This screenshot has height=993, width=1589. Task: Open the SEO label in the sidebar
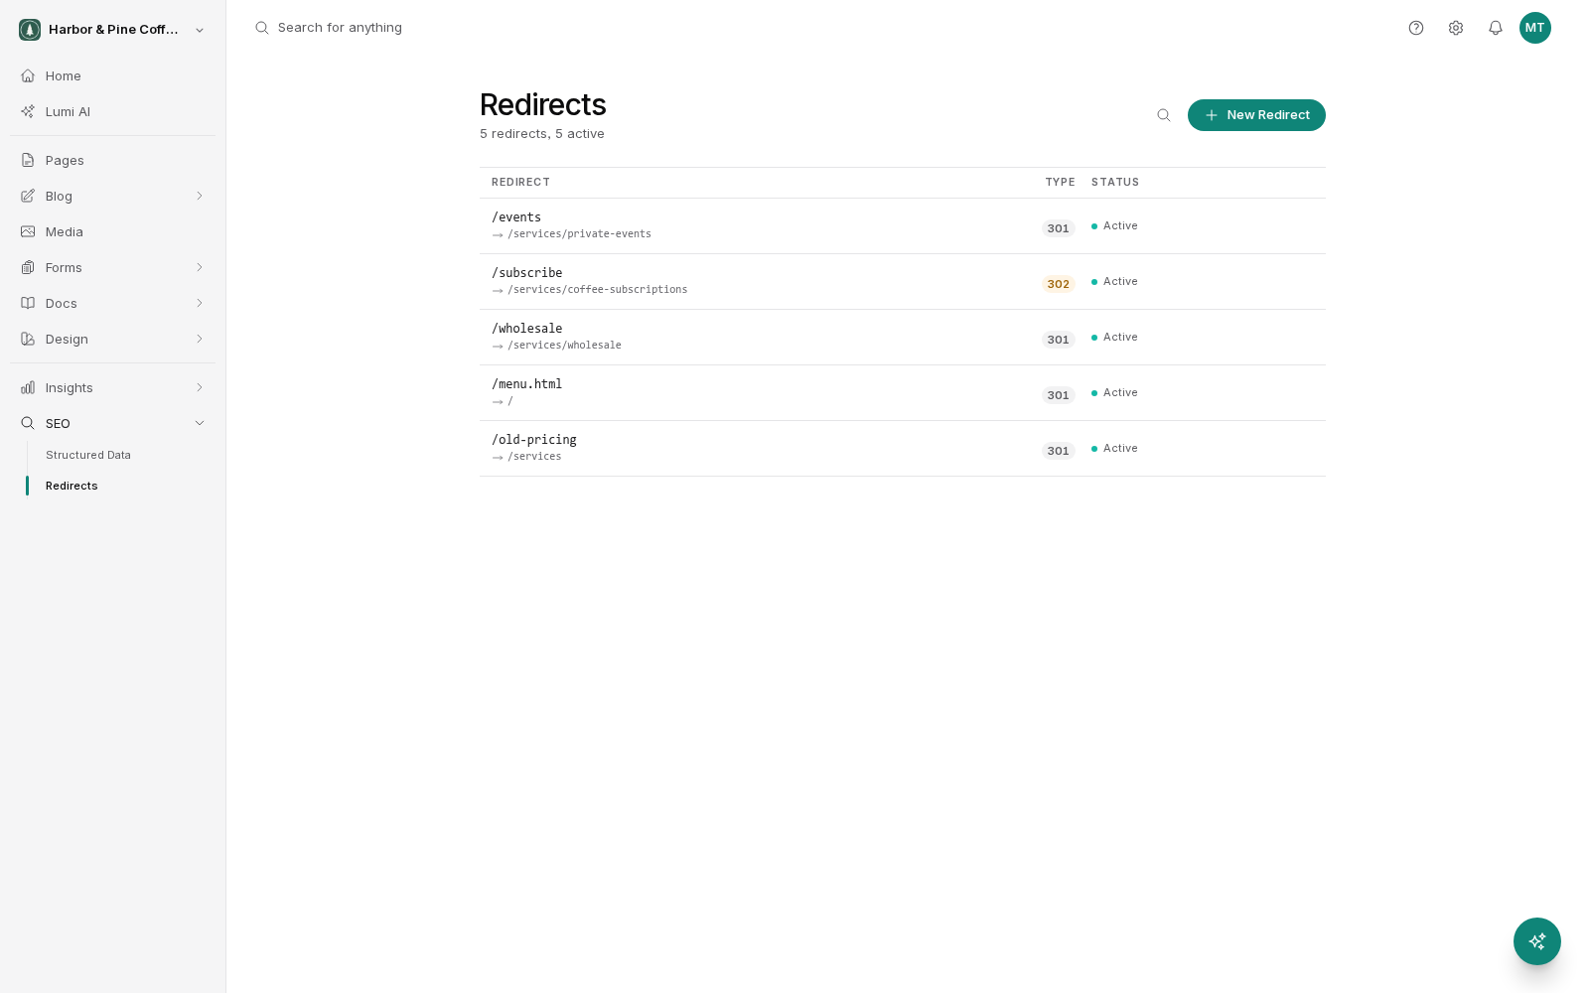[58, 423]
